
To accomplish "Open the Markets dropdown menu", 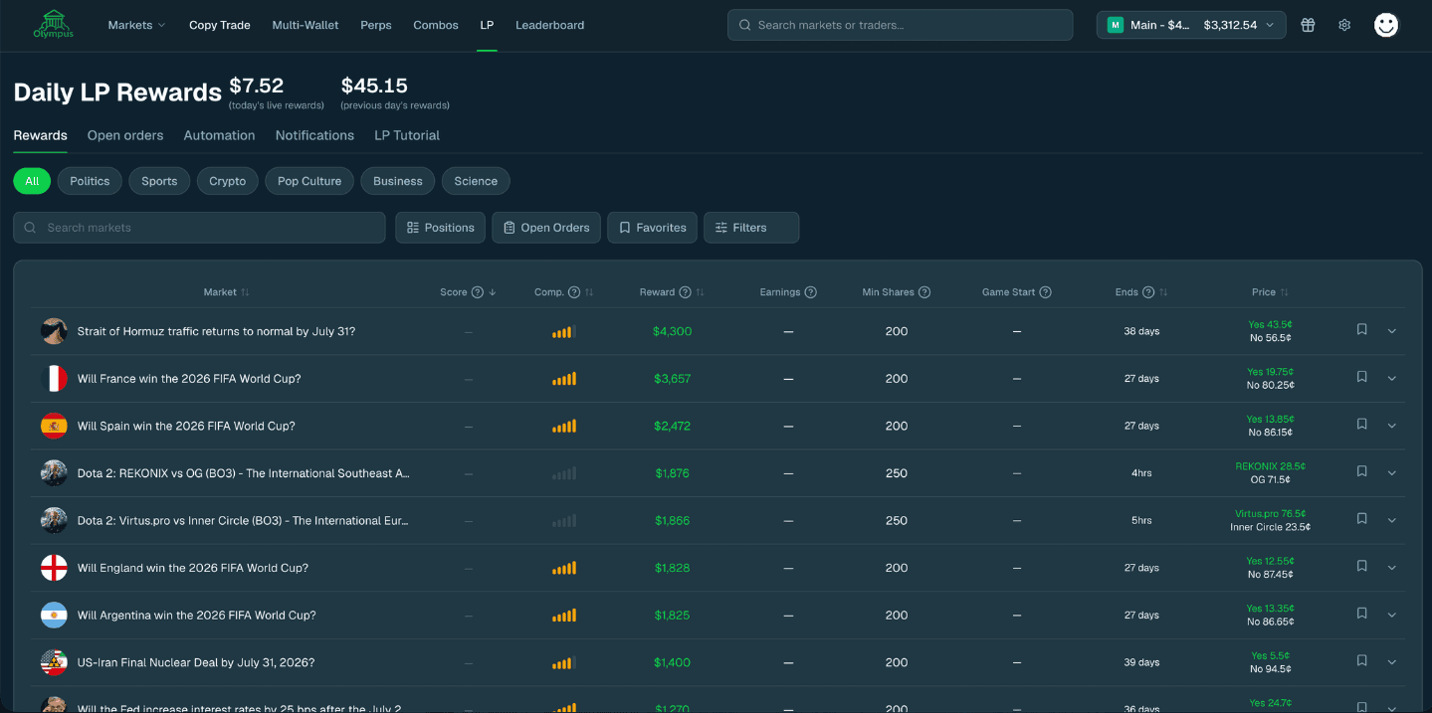I will tap(136, 25).
